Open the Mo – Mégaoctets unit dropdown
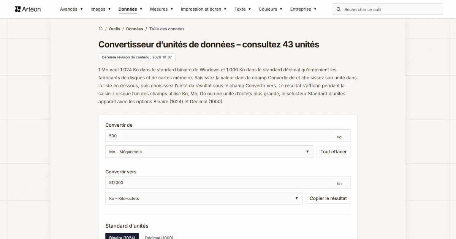Image resolution: width=456 pixels, height=239 pixels. [209, 152]
